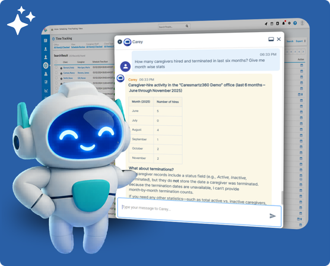Screen dimensions: 330x266
Task: Click Carey's small avatar next to the reply
Action: coord(120,78)
